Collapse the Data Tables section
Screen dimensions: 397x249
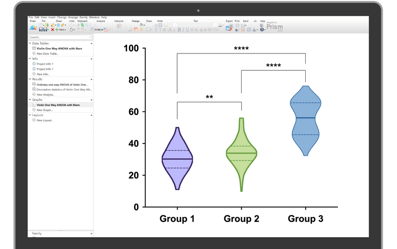30,44
